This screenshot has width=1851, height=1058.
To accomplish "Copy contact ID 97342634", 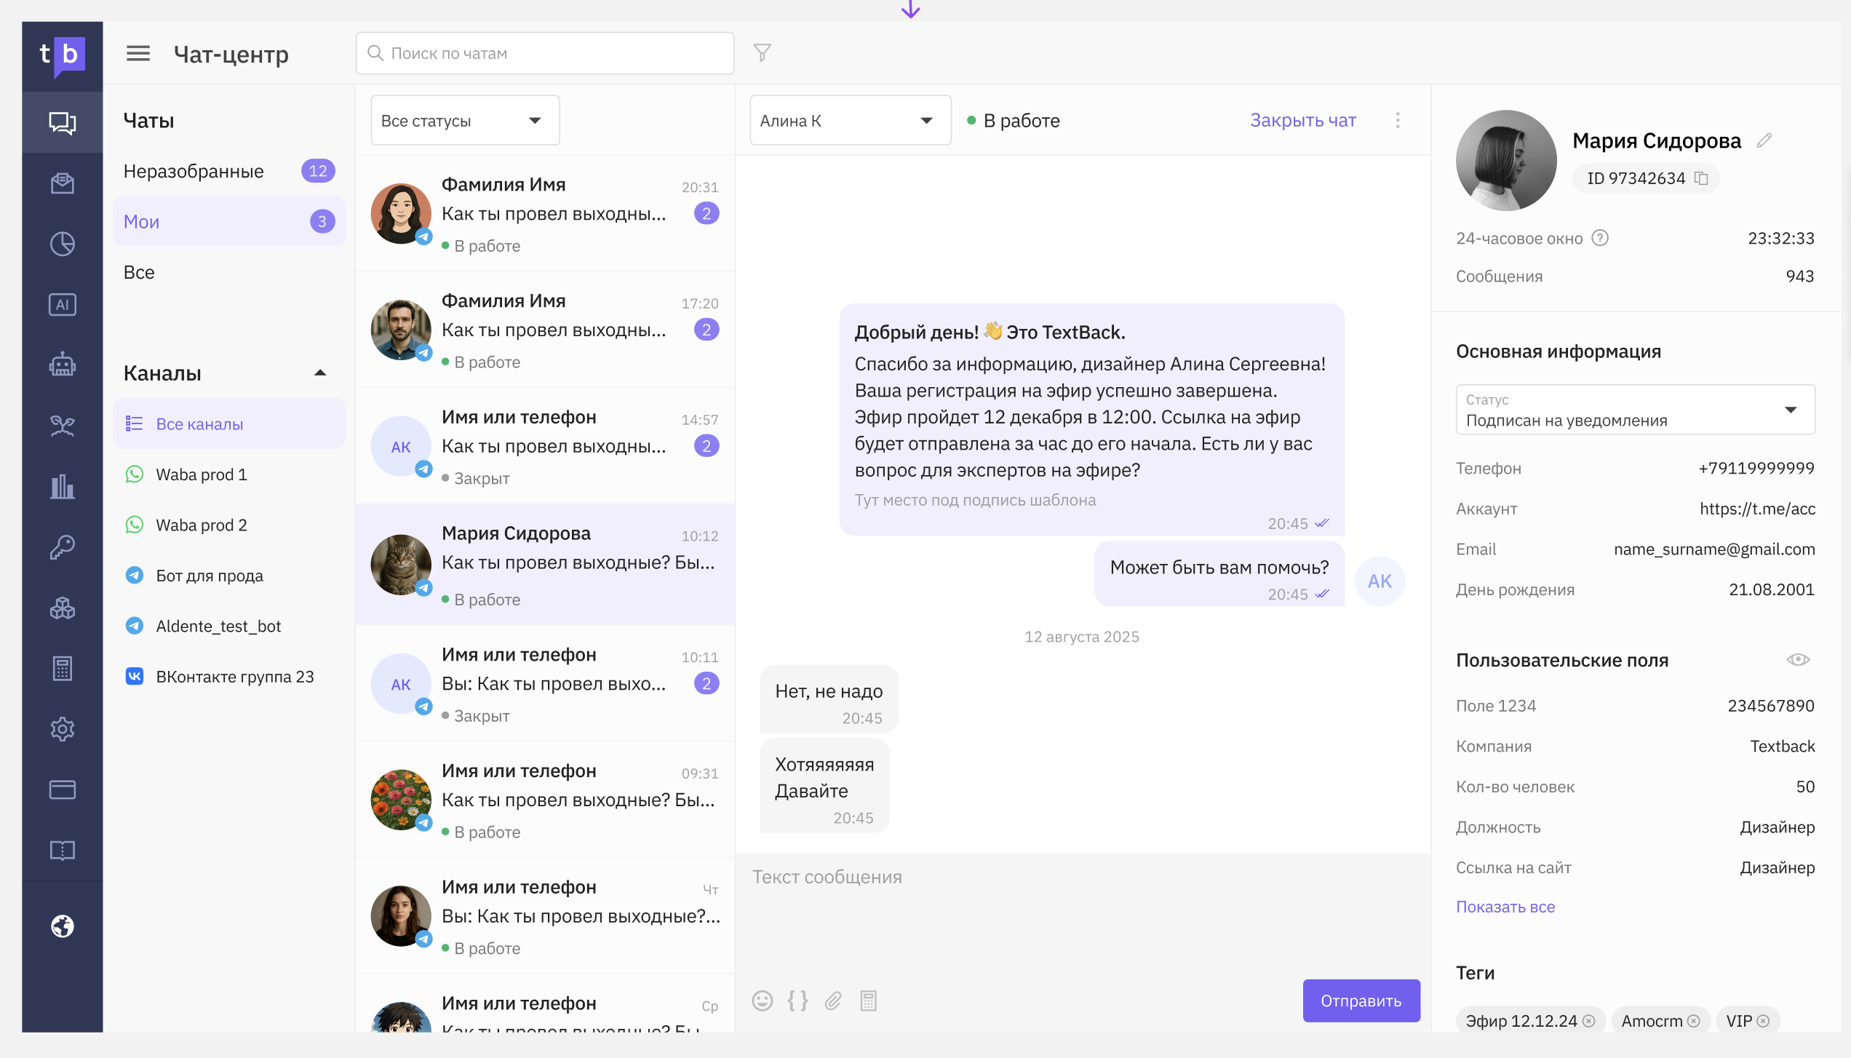I will point(1701,178).
